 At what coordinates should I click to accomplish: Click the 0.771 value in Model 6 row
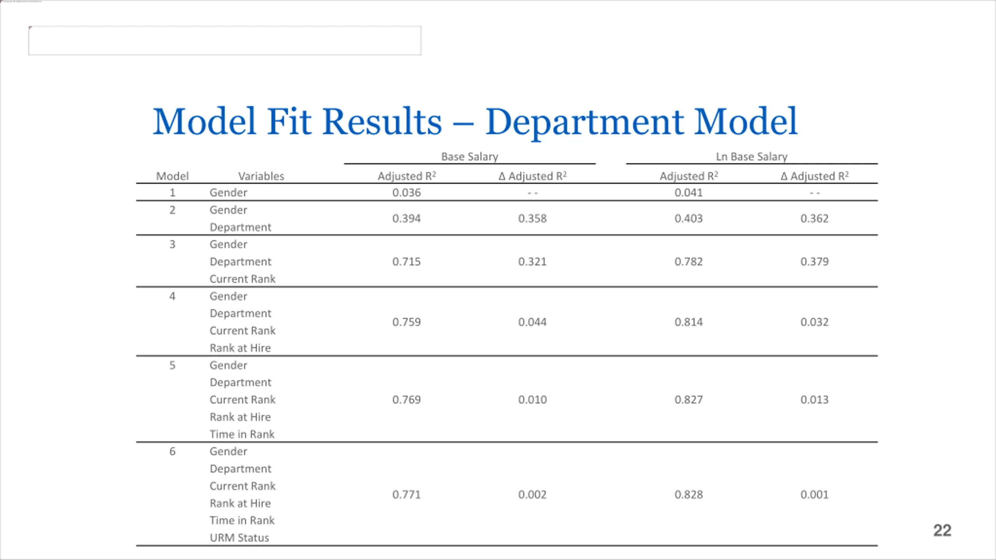pos(407,494)
